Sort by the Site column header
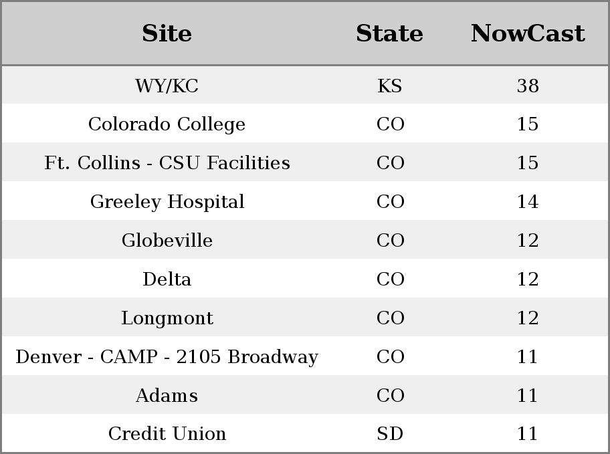 pyautogui.click(x=167, y=33)
